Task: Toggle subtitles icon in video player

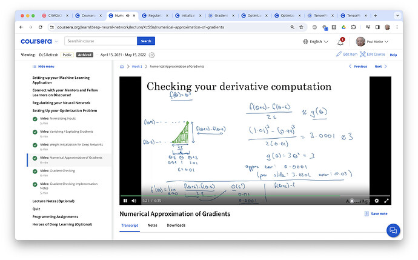Action: 367,201
